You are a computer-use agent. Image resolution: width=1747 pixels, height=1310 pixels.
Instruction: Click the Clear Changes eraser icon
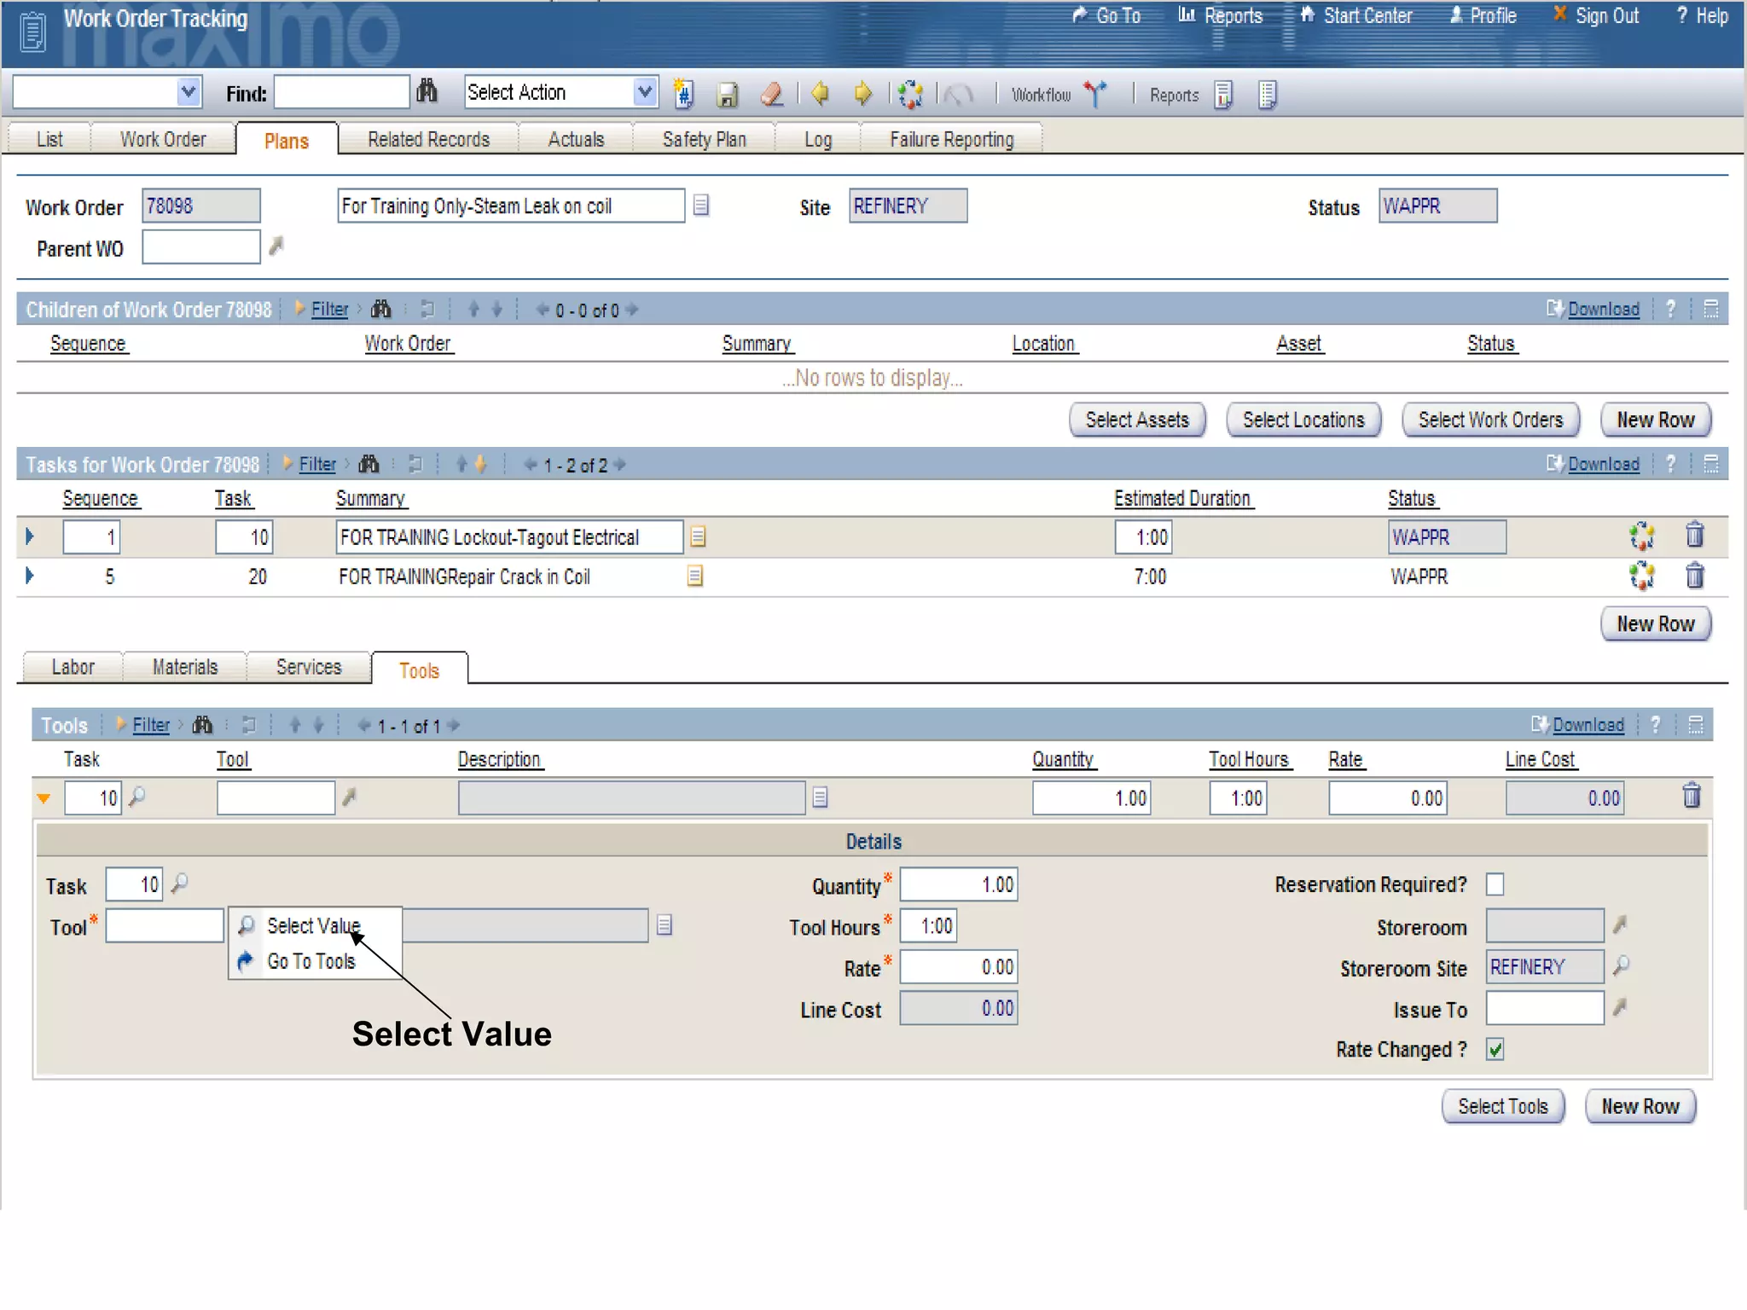pyautogui.click(x=772, y=94)
